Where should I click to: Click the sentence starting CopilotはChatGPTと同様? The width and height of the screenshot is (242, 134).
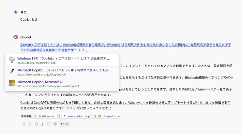(x=125, y=105)
